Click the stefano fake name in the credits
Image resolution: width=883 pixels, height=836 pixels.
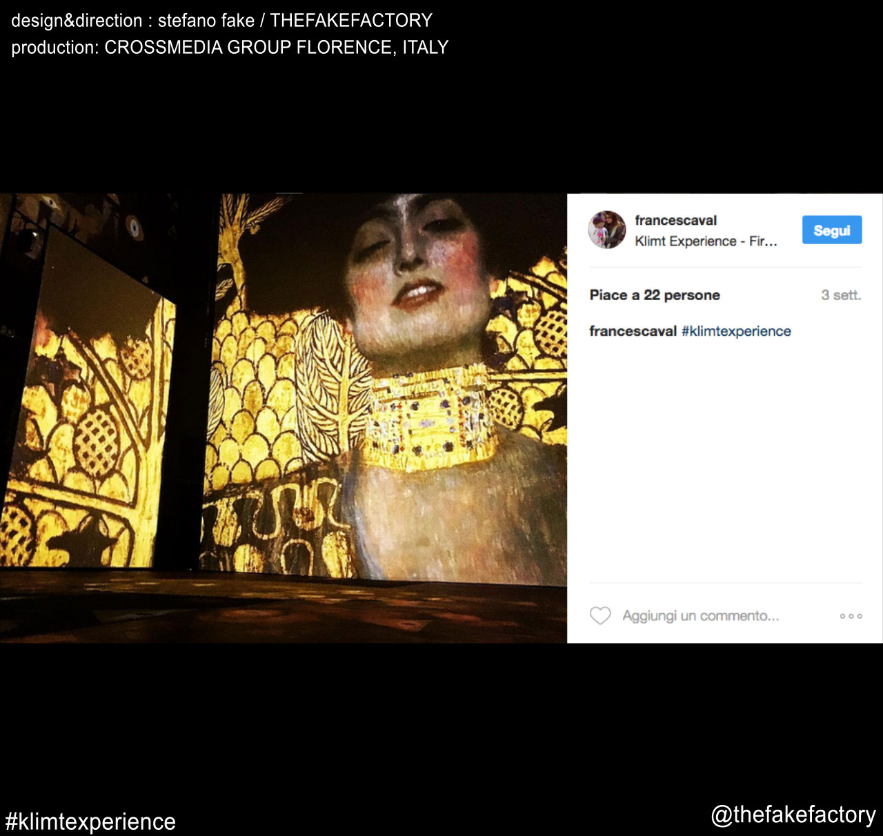[206, 21]
